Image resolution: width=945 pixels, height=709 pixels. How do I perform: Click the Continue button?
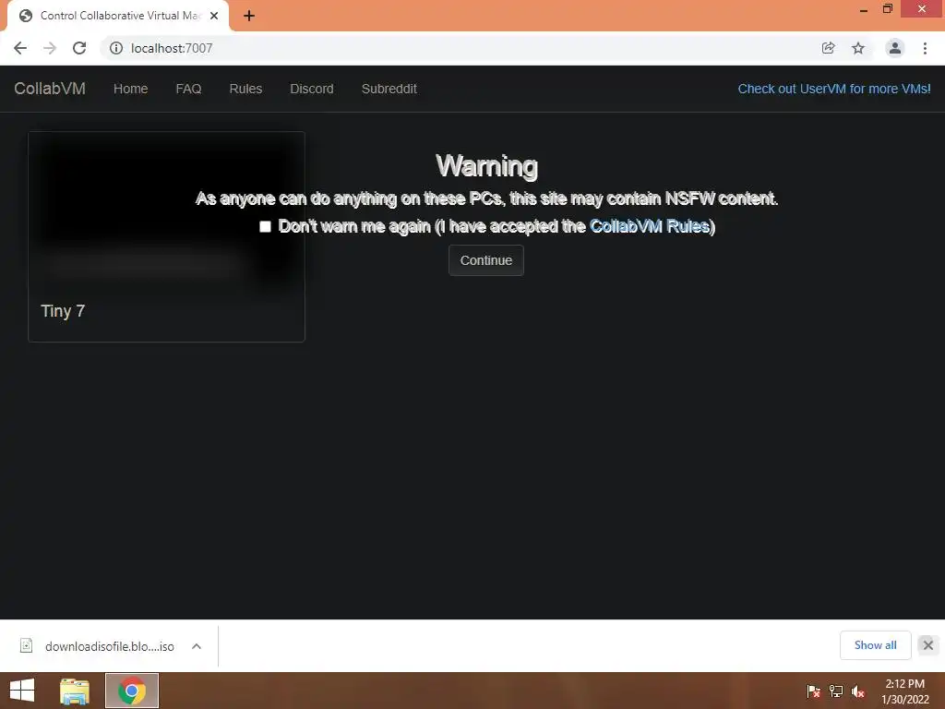point(485,260)
